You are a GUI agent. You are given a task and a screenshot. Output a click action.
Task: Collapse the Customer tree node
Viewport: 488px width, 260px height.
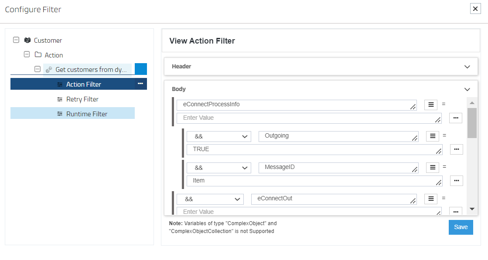point(16,40)
